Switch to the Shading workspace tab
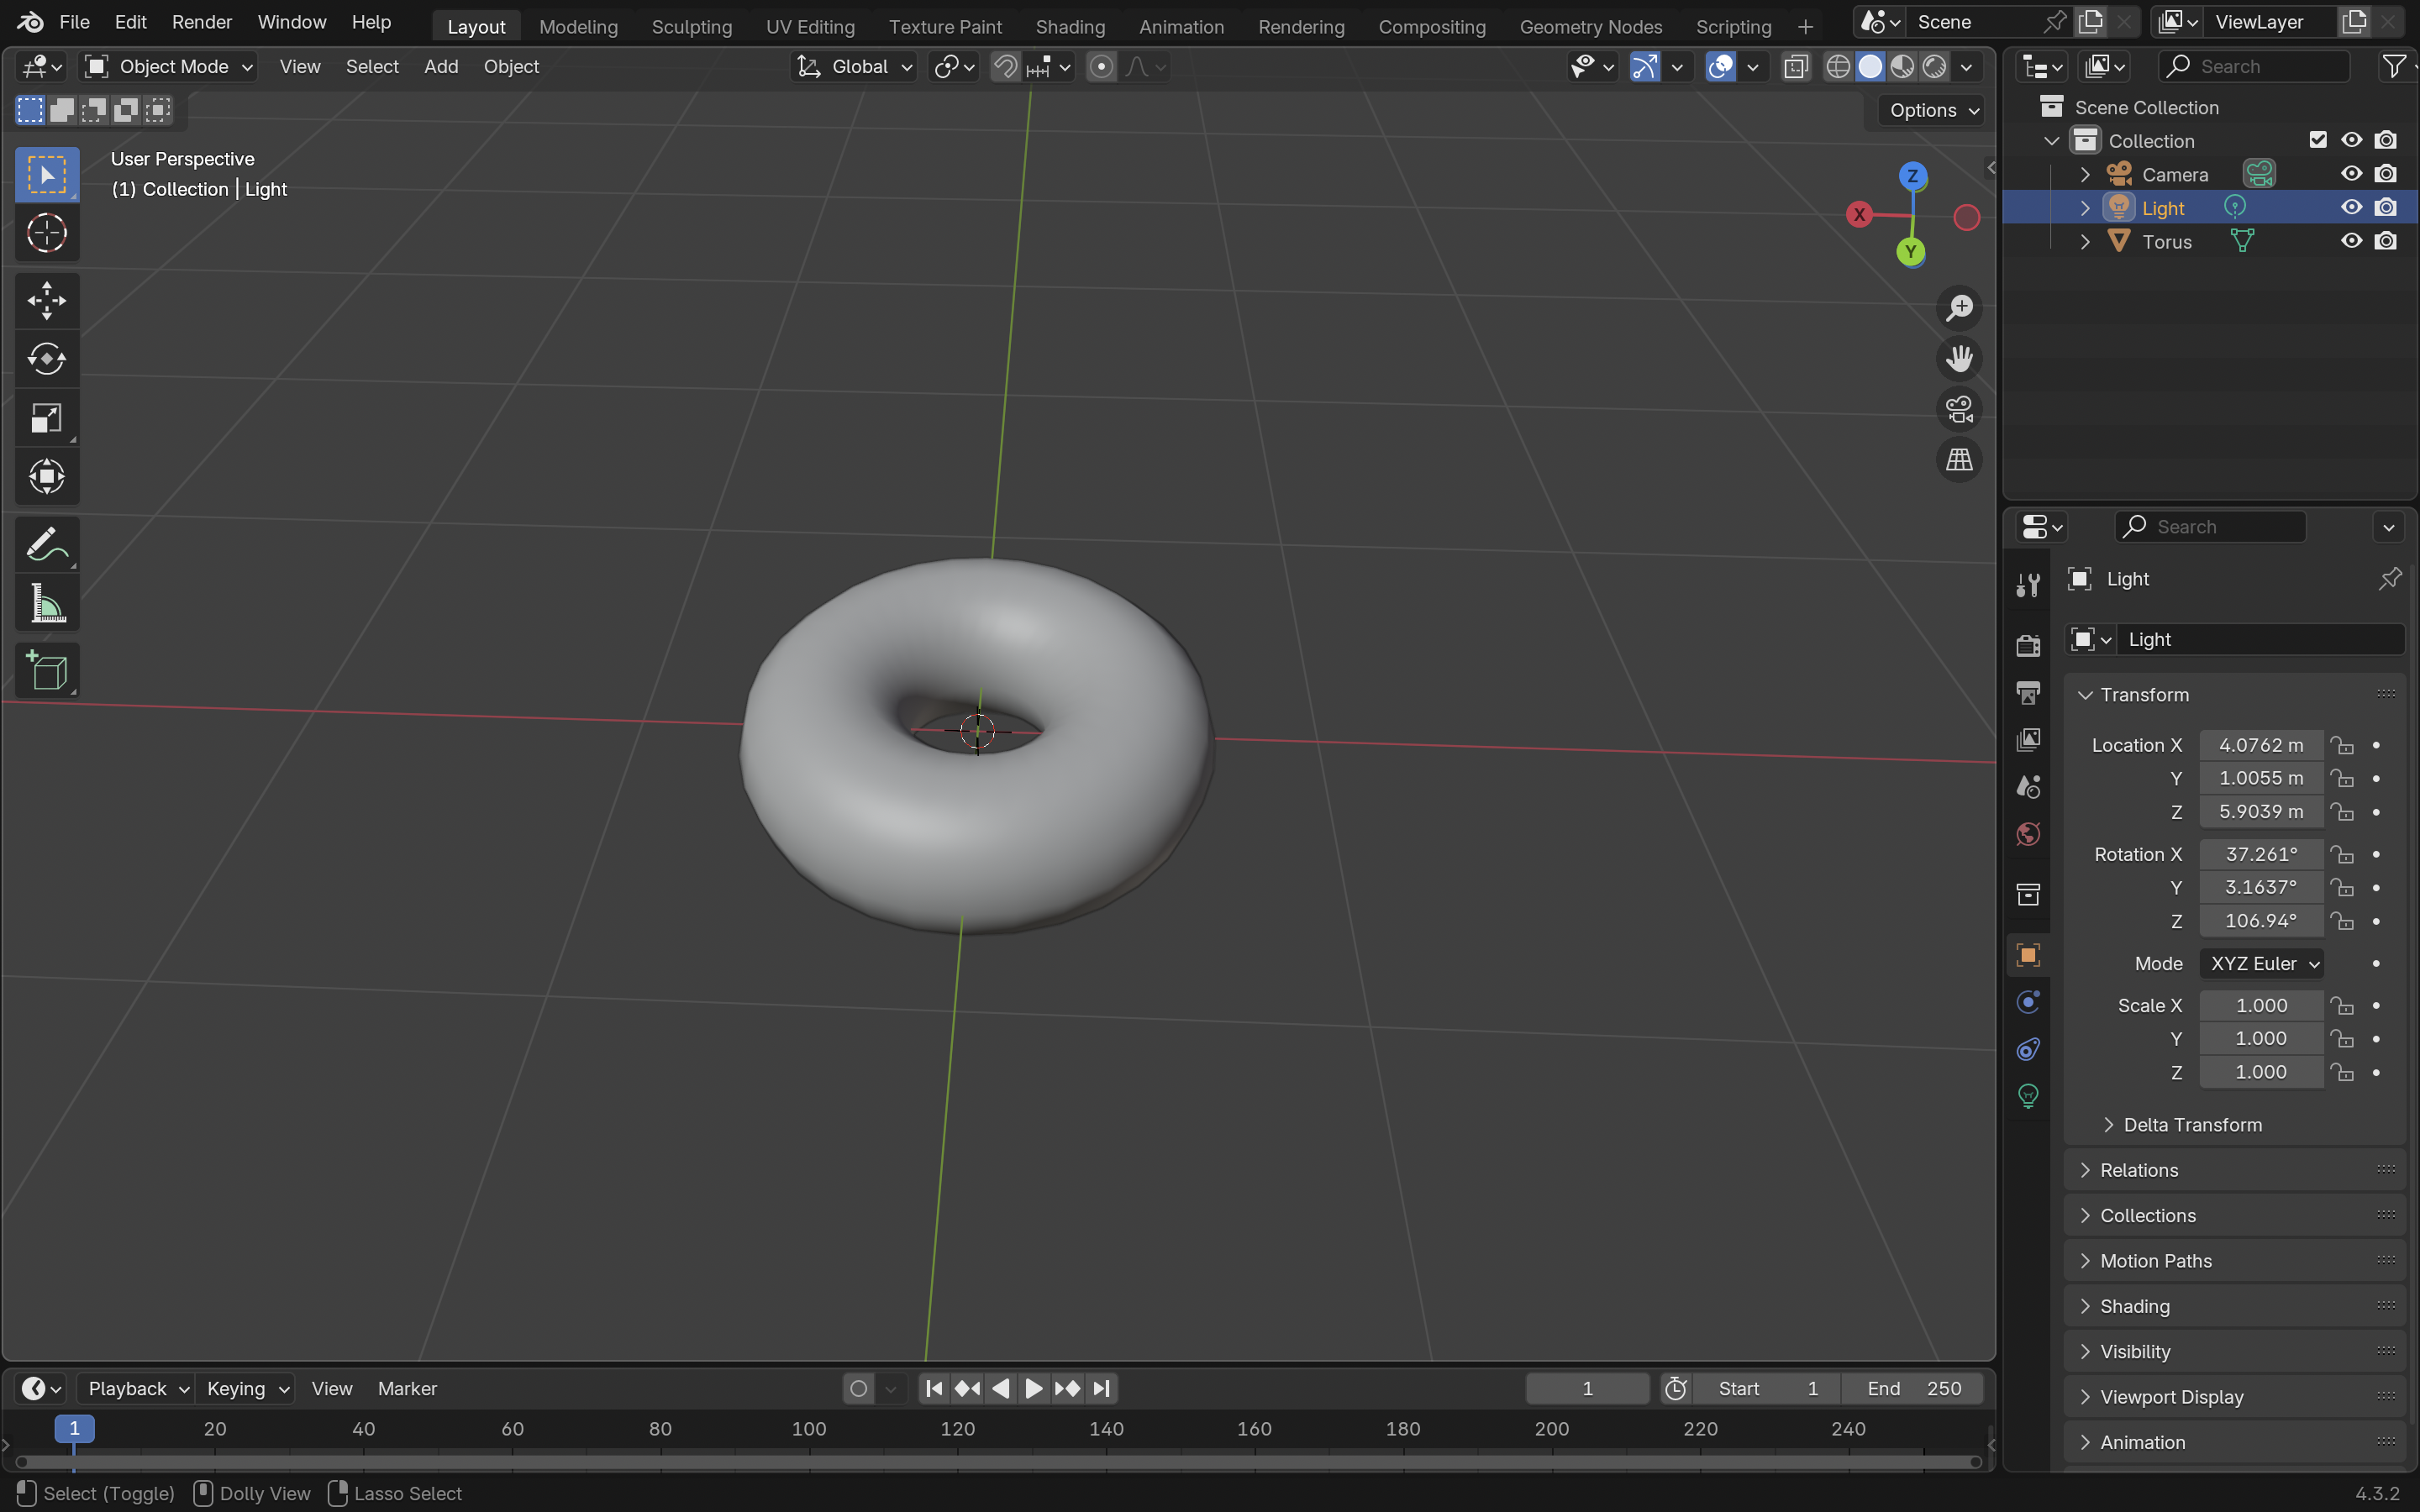This screenshot has height=1512, width=2420. tap(1070, 27)
